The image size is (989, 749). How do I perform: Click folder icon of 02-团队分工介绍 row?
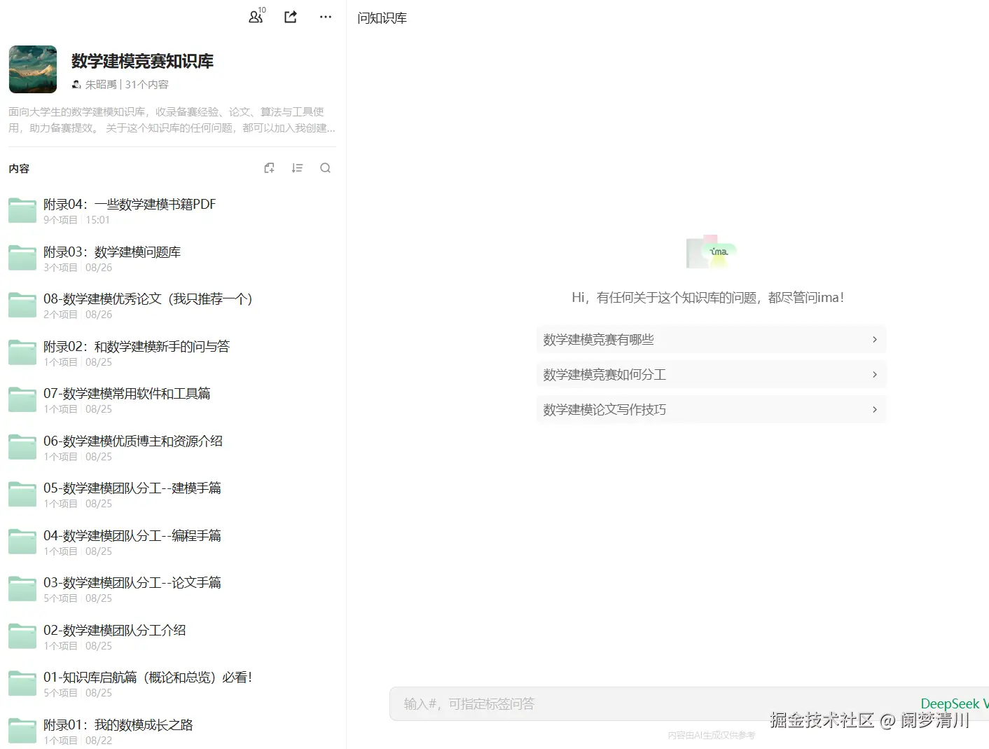22,636
